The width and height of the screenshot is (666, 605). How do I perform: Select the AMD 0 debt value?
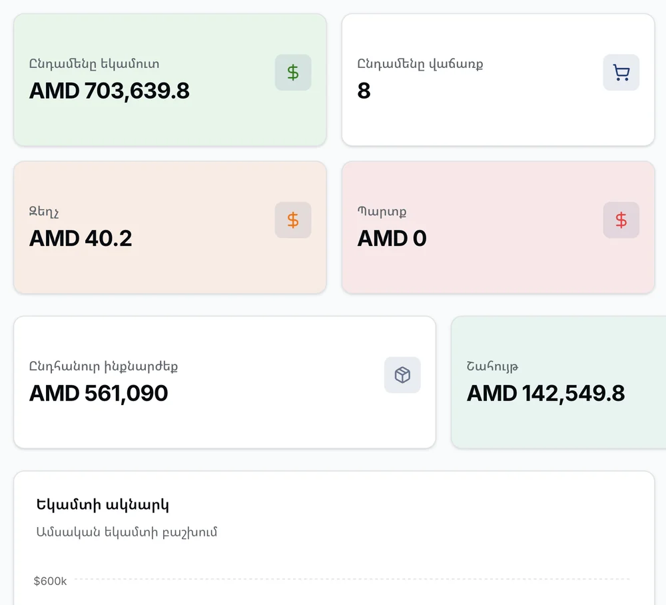tap(392, 239)
